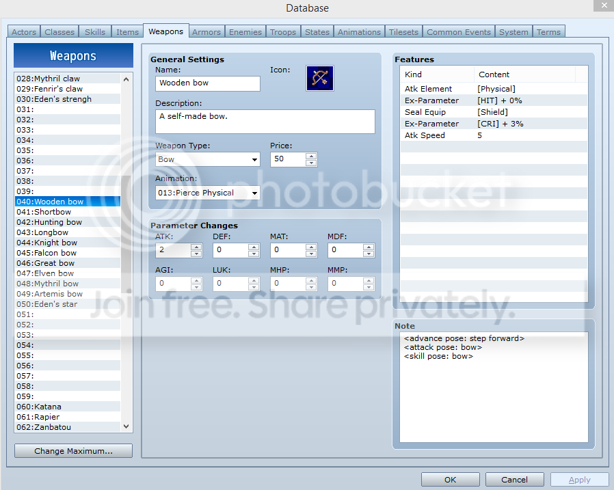The image size is (614, 490).
Task: Go to the Armors tab
Action: 206,32
